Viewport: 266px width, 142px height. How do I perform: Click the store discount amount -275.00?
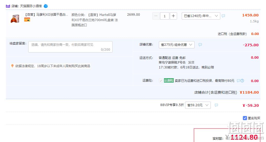(x=251, y=45)
